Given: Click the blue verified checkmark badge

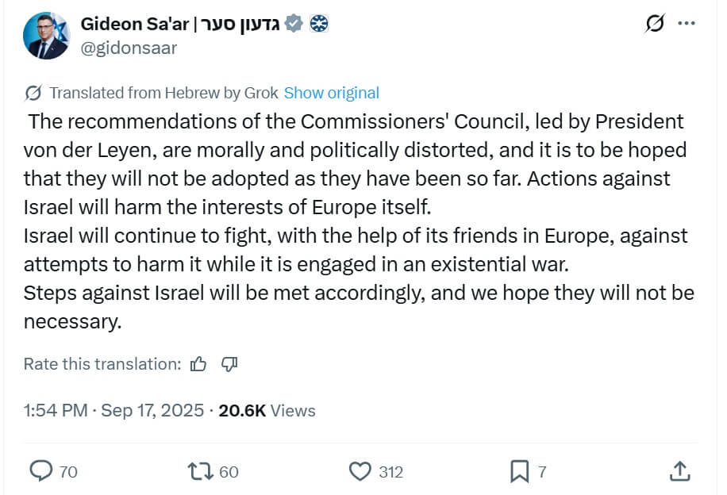Looking at the screenshot, I should (x=294, y=24).
